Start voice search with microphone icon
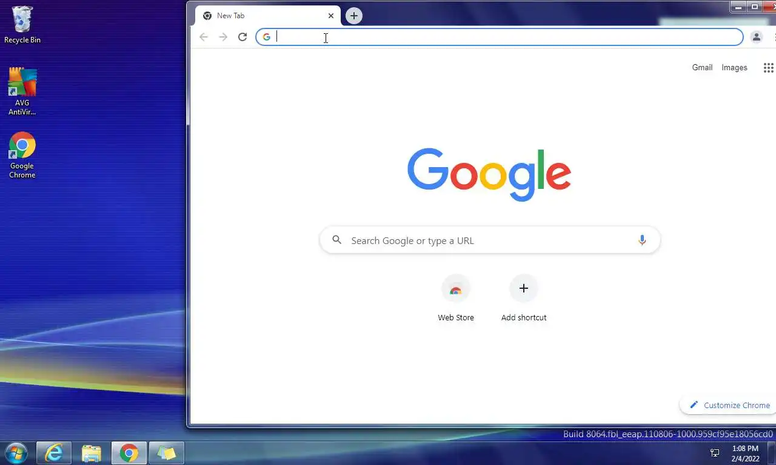Screen dimensions: 776x465 point(642,240)
